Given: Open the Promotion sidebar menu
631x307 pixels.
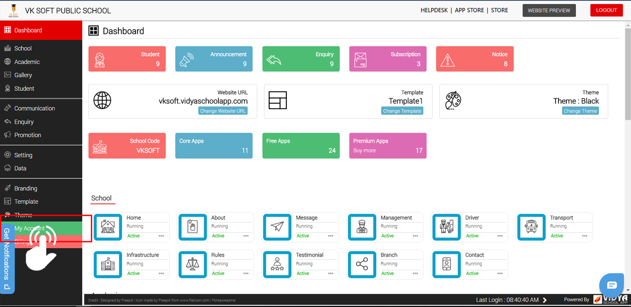Looking at the screenshot, I should pos(41,135).
